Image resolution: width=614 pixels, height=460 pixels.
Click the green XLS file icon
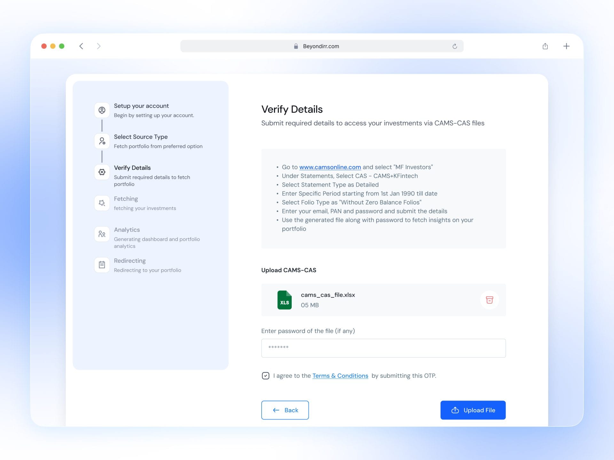[x=284, y=300]
